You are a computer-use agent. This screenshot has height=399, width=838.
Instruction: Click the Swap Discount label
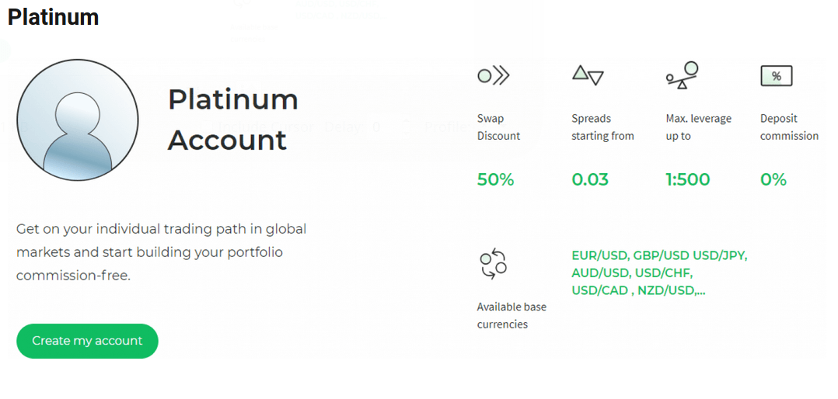click(x=498, y=127)
